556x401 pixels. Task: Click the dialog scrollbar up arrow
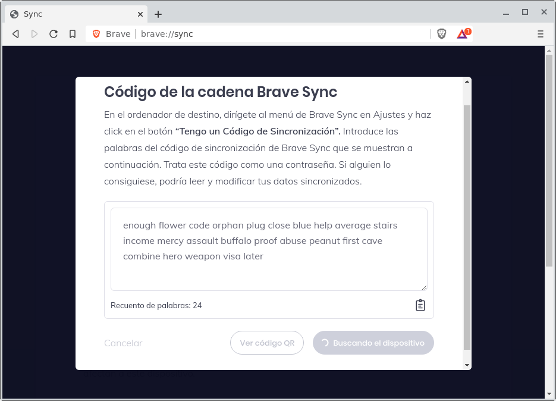click(467, 82)
